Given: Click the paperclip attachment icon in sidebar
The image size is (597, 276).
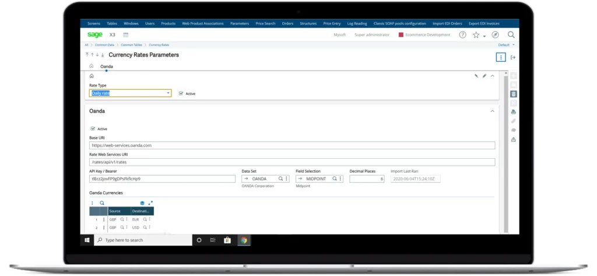Looking at the screenshot, I should pos(514,121).
